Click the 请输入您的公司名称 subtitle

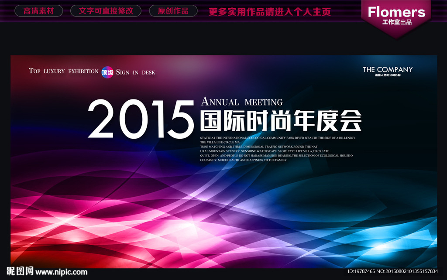pyautogui.click(x=388, y=75)
